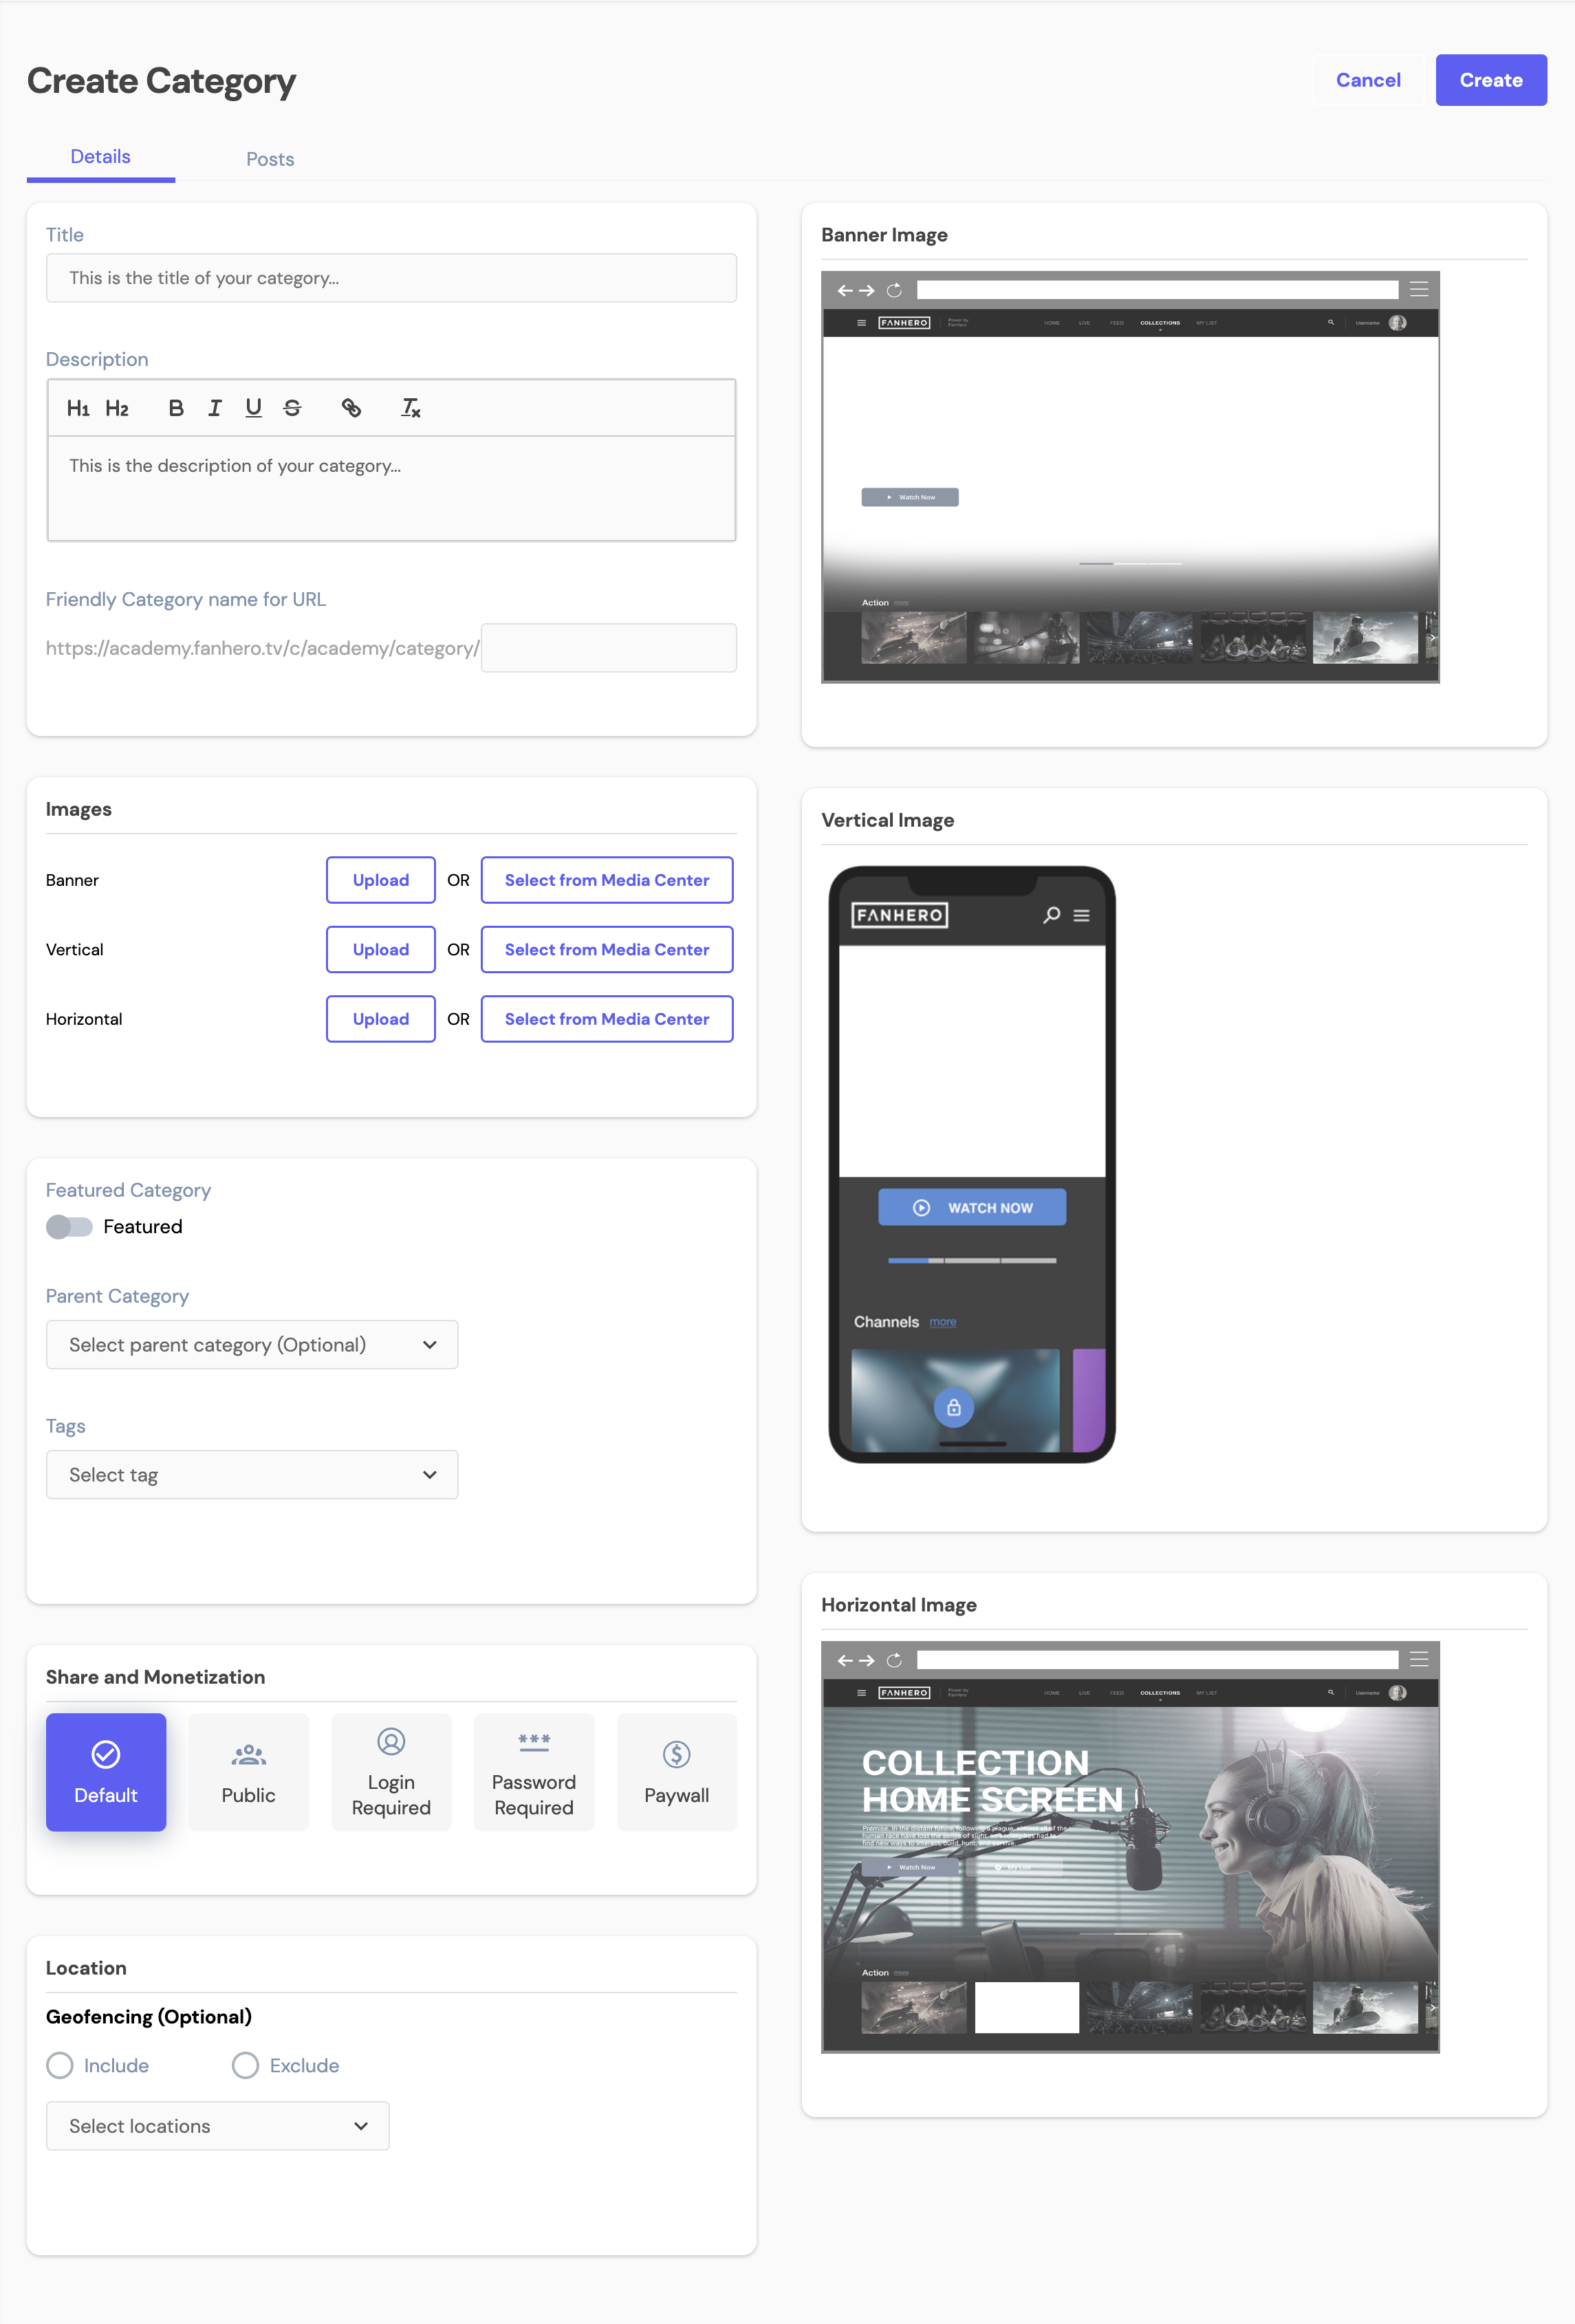Clear text formatting in description editor

pyautogui.click(x=410, y=408)
